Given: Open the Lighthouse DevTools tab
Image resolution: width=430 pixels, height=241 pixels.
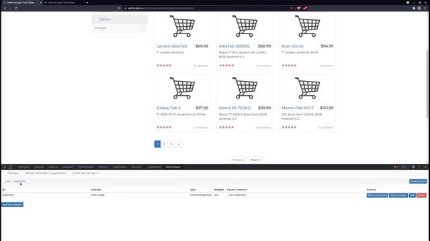Looking at the screenshot, I should [x=154, y=167].
